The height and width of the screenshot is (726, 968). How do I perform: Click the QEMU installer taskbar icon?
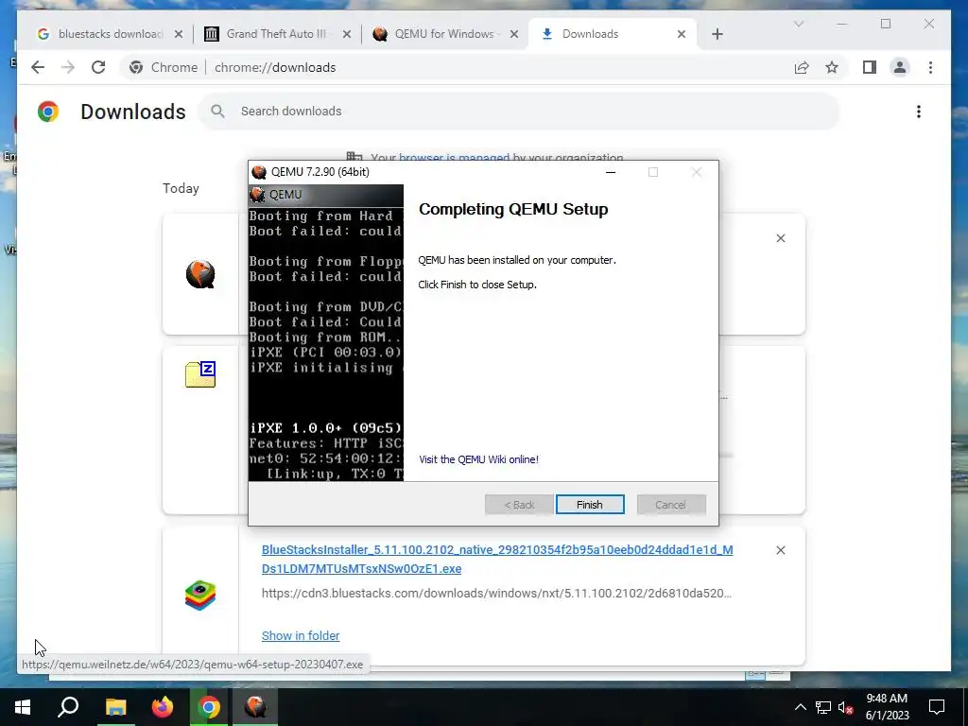point(255,707)
